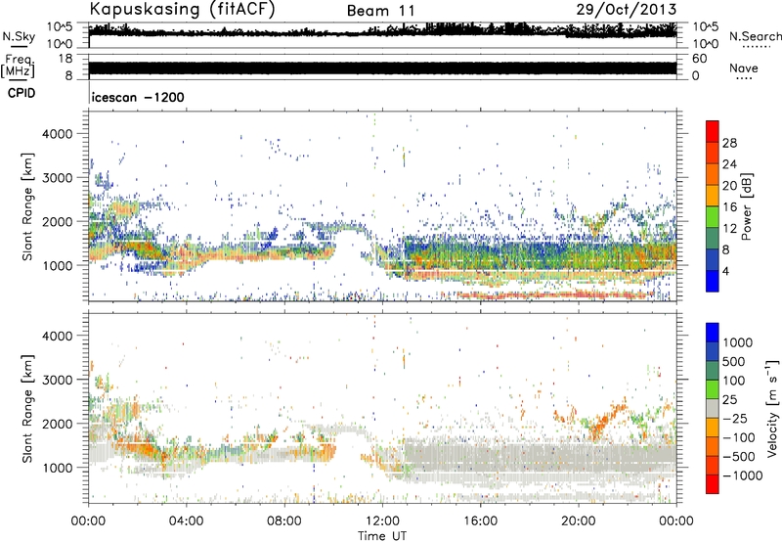Click the '500' label on velocity colorbar
Screen dimensions: 782x542
pyautogui.click(x=733, y=362)
